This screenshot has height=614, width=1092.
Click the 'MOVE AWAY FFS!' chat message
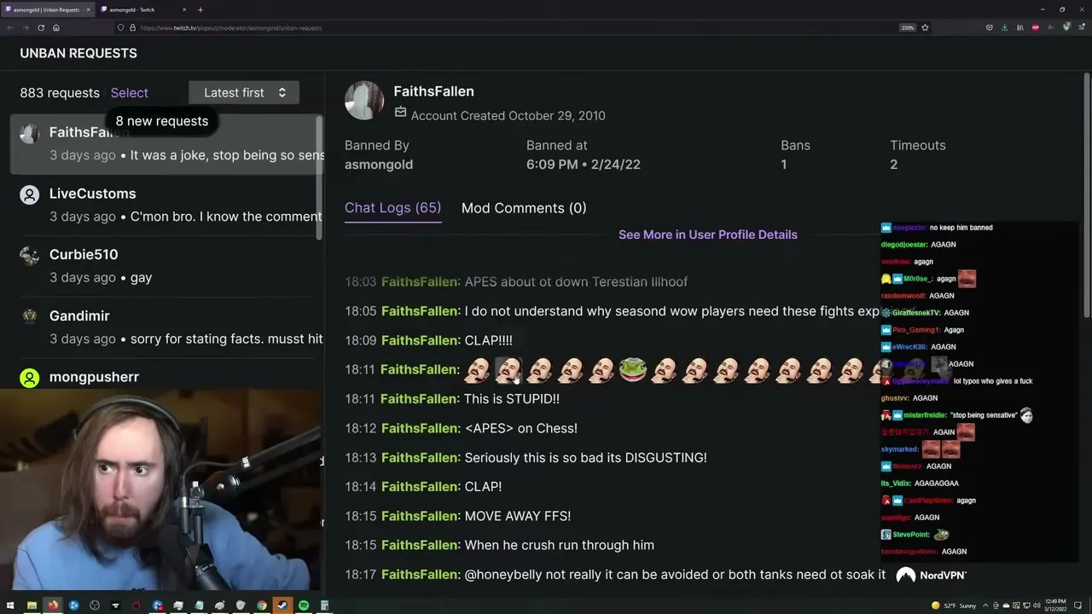click(518, 516)
